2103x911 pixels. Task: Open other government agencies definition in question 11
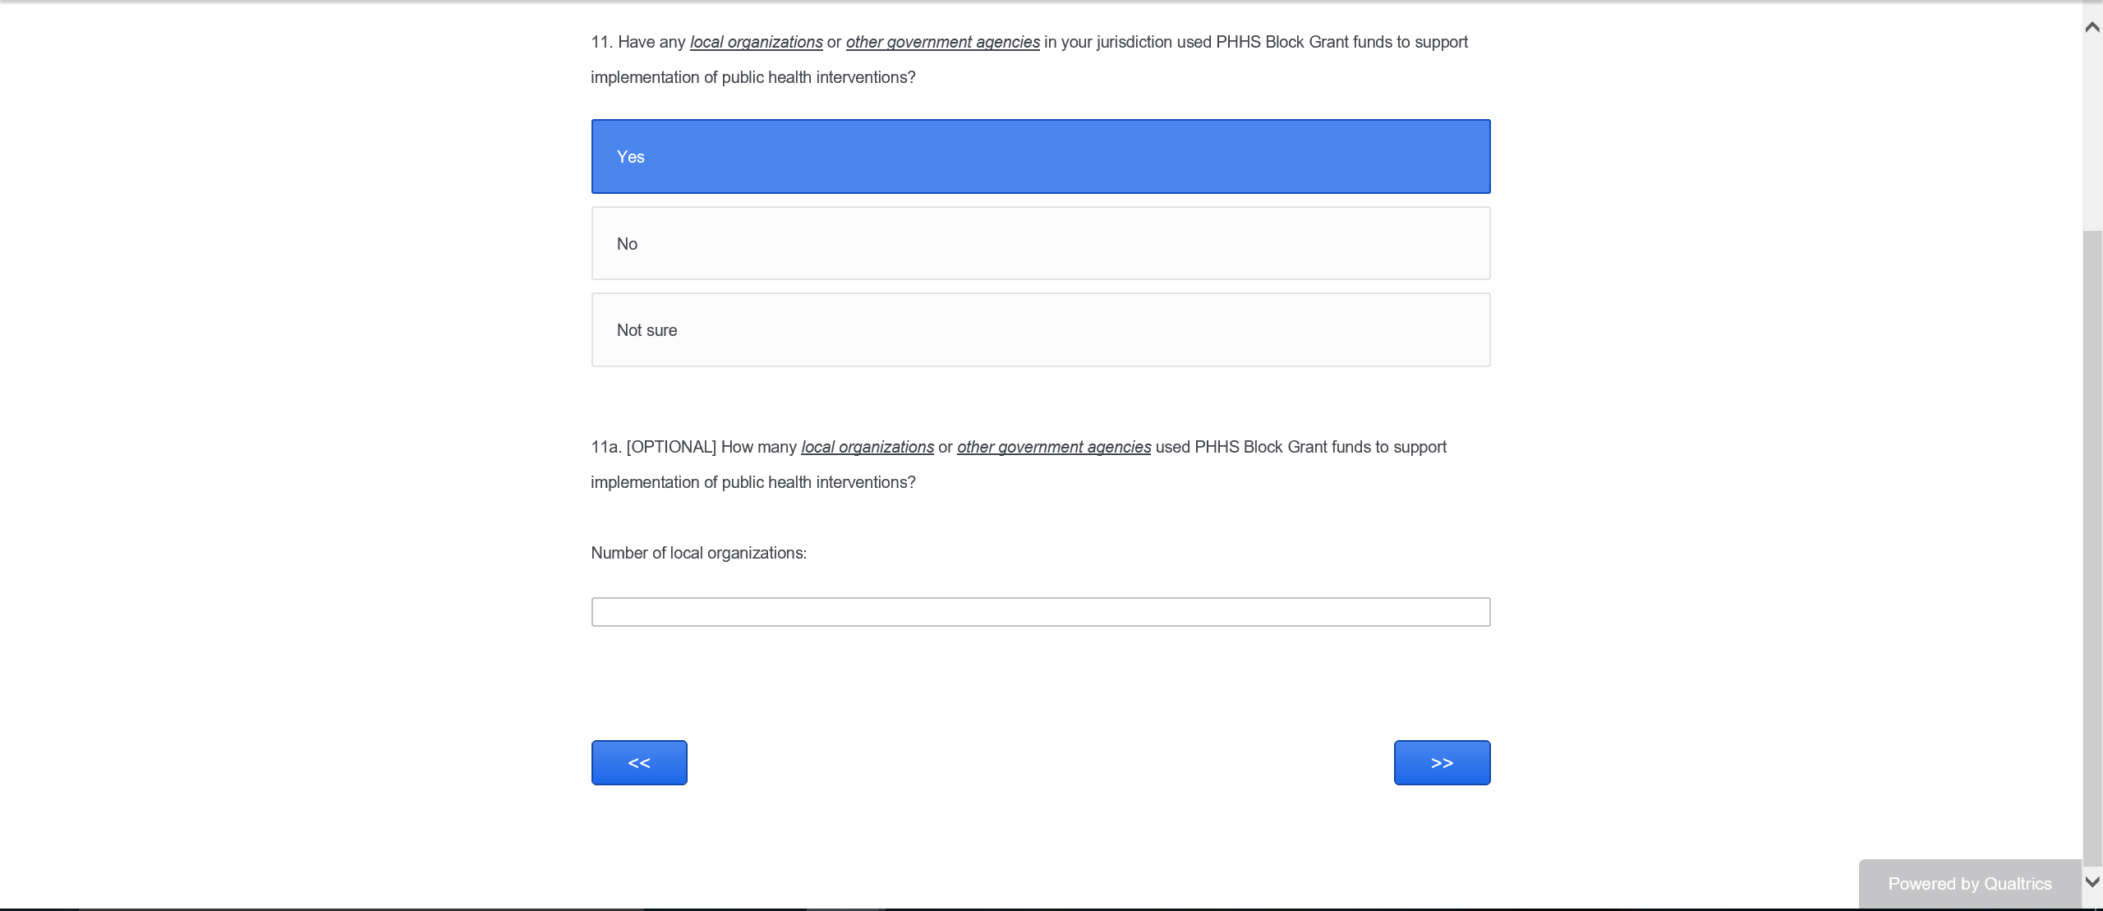(942, 42)
